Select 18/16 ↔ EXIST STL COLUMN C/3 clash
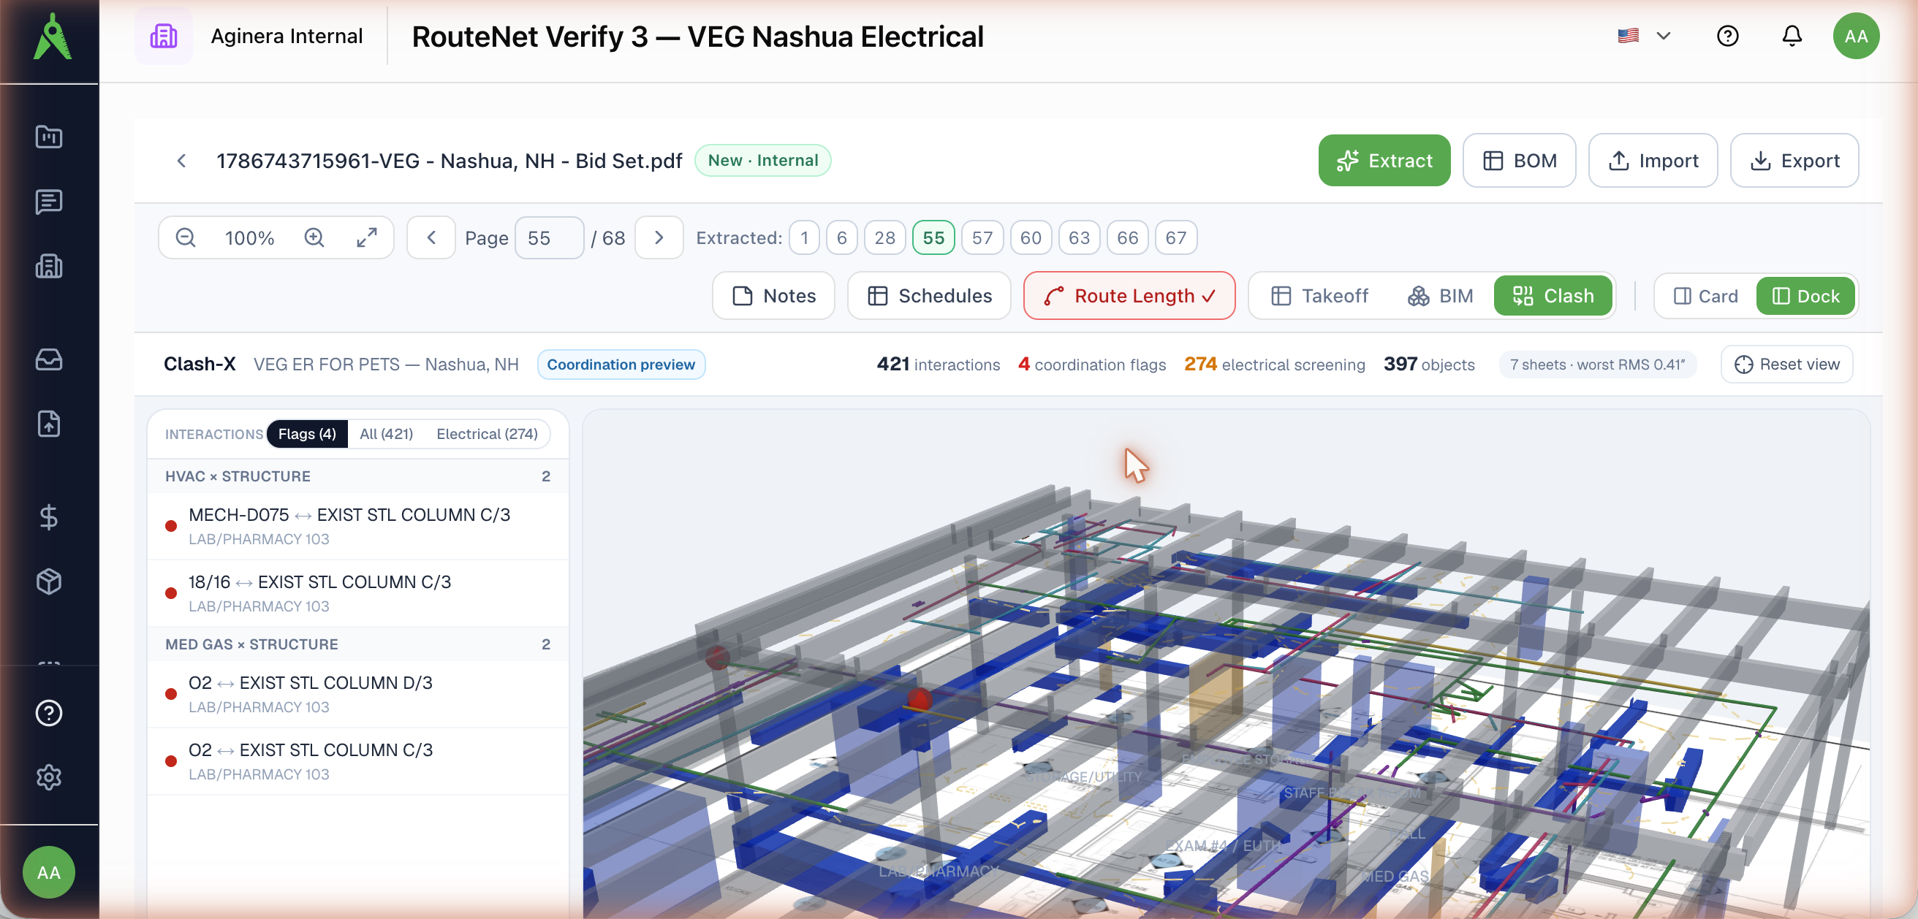Viewport: 1918px width, 919px height. tap(358, 593)
